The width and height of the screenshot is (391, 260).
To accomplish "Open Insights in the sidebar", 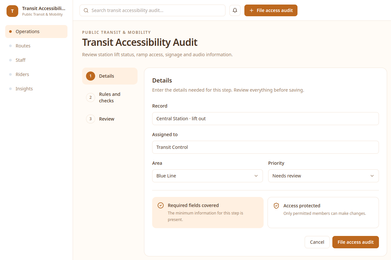I will click(36, 89).
